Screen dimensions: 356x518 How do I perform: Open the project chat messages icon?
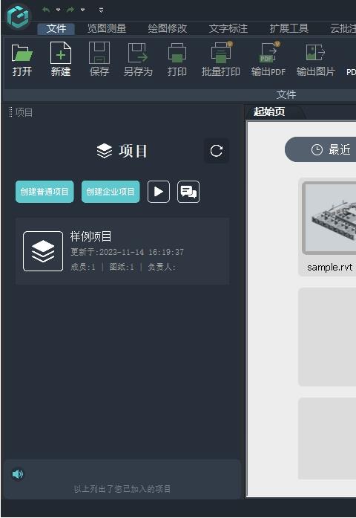coord(188,192)
